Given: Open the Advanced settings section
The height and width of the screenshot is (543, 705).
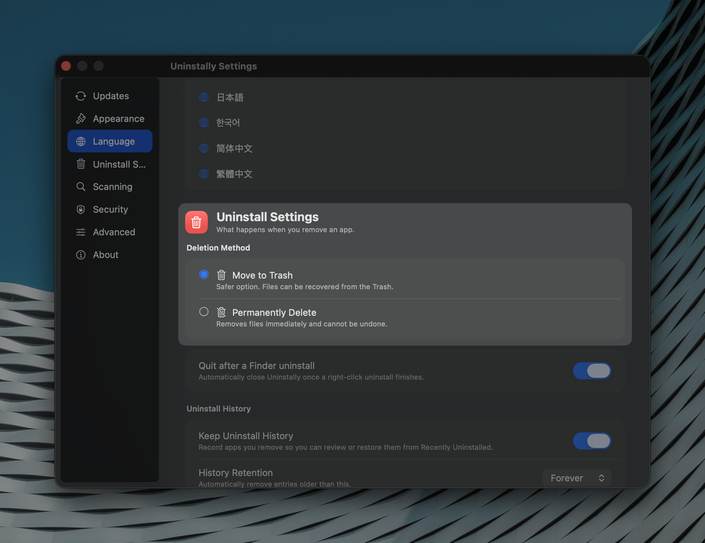Looking at the screenshot, I should pyautogui.click(x=110, y=232).
